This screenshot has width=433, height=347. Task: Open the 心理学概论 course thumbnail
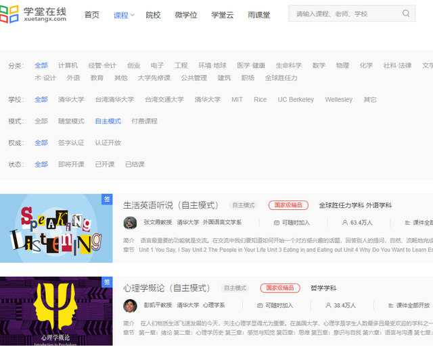pos(56,311)
